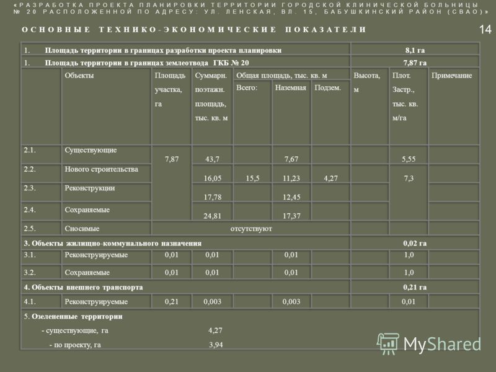This screenshot has width=496, height=372.
Task: Click the '3,94' projected green area value
Action: (x=216, y=345)
